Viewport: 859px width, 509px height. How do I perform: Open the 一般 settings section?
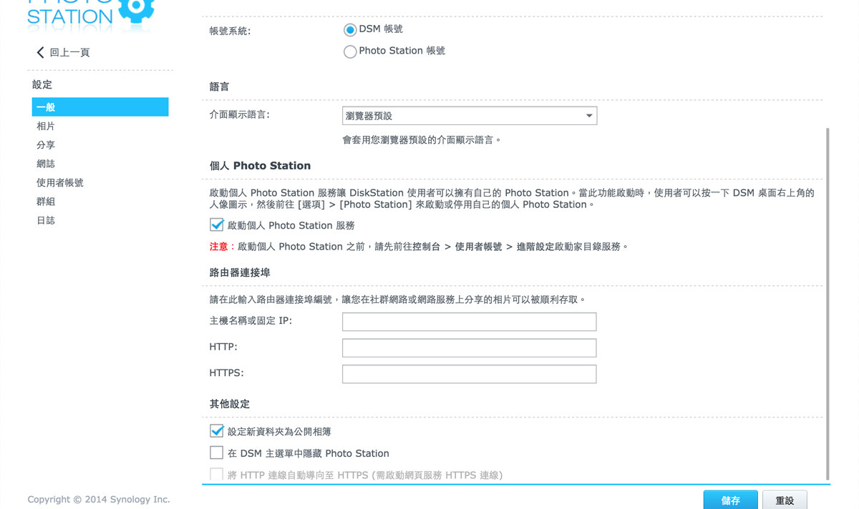100,107
